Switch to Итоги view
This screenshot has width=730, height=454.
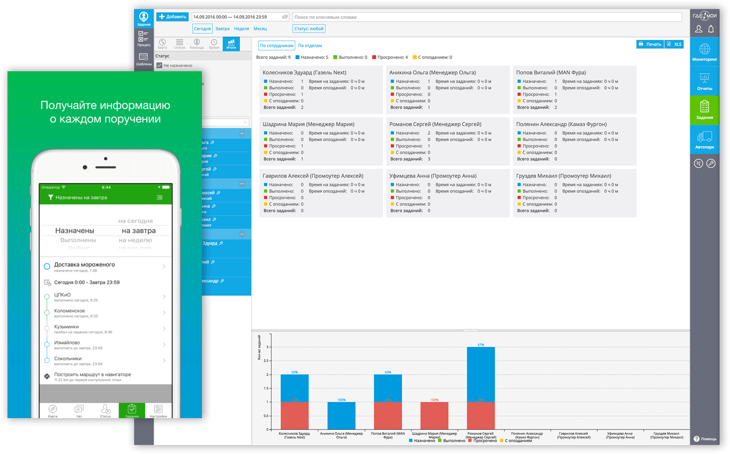[x=231, y=44]
